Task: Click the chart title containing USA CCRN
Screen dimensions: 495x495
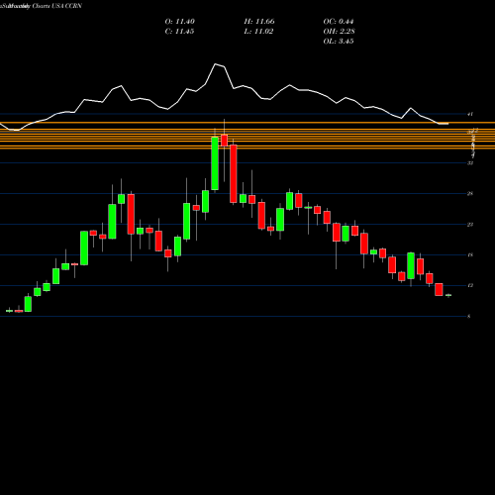Action: 42,6
